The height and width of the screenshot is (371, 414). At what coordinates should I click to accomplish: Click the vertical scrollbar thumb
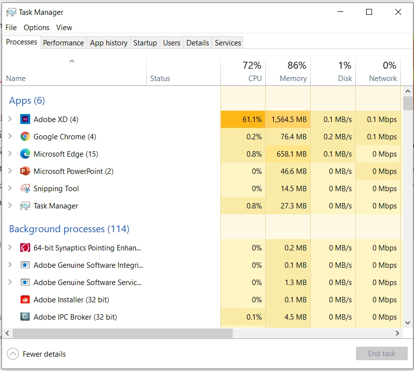pos(408,103)
